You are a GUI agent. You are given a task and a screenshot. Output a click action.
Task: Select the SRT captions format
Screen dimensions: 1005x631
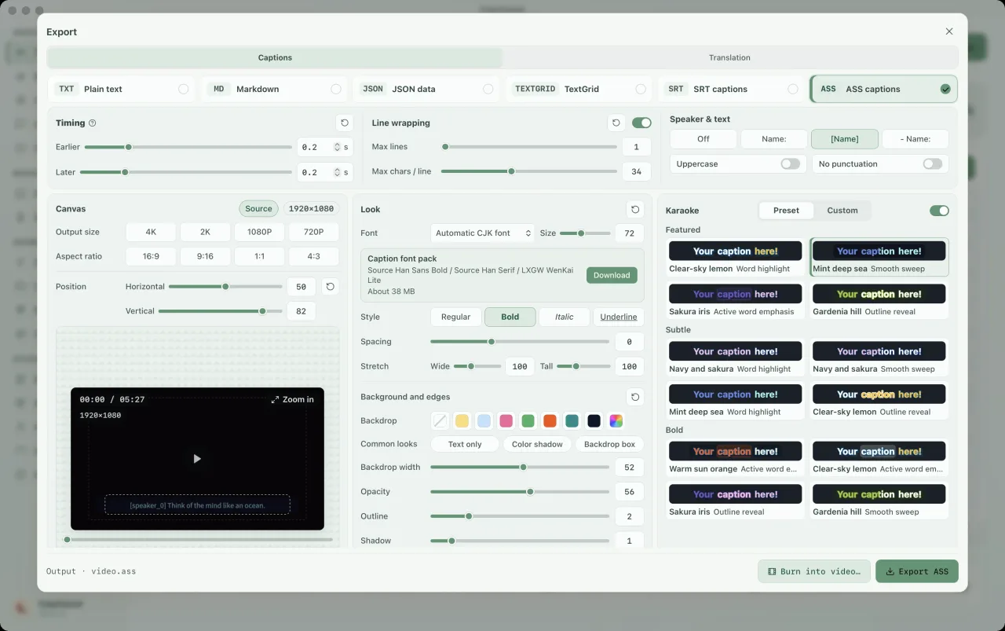733,89
